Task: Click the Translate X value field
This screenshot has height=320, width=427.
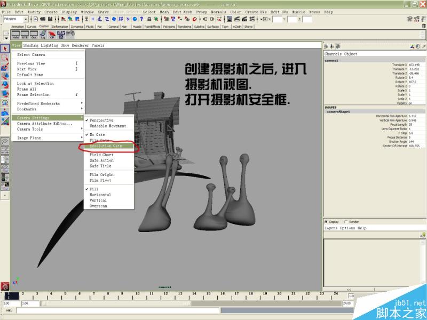Action: click(416, 65)
